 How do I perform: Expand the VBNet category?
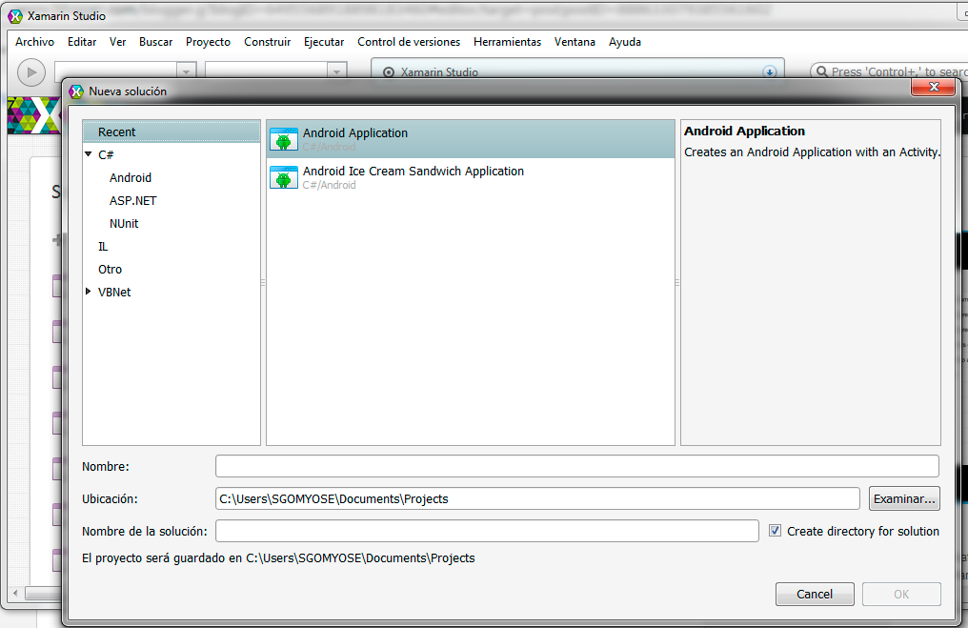click(89, 292)
